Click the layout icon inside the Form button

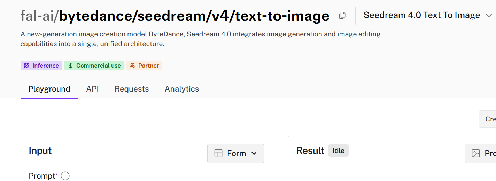pos(218,153)
